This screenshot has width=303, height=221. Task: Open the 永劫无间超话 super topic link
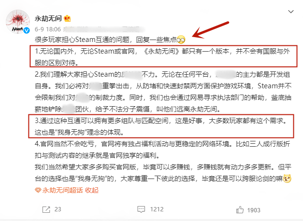click(62, 190)
